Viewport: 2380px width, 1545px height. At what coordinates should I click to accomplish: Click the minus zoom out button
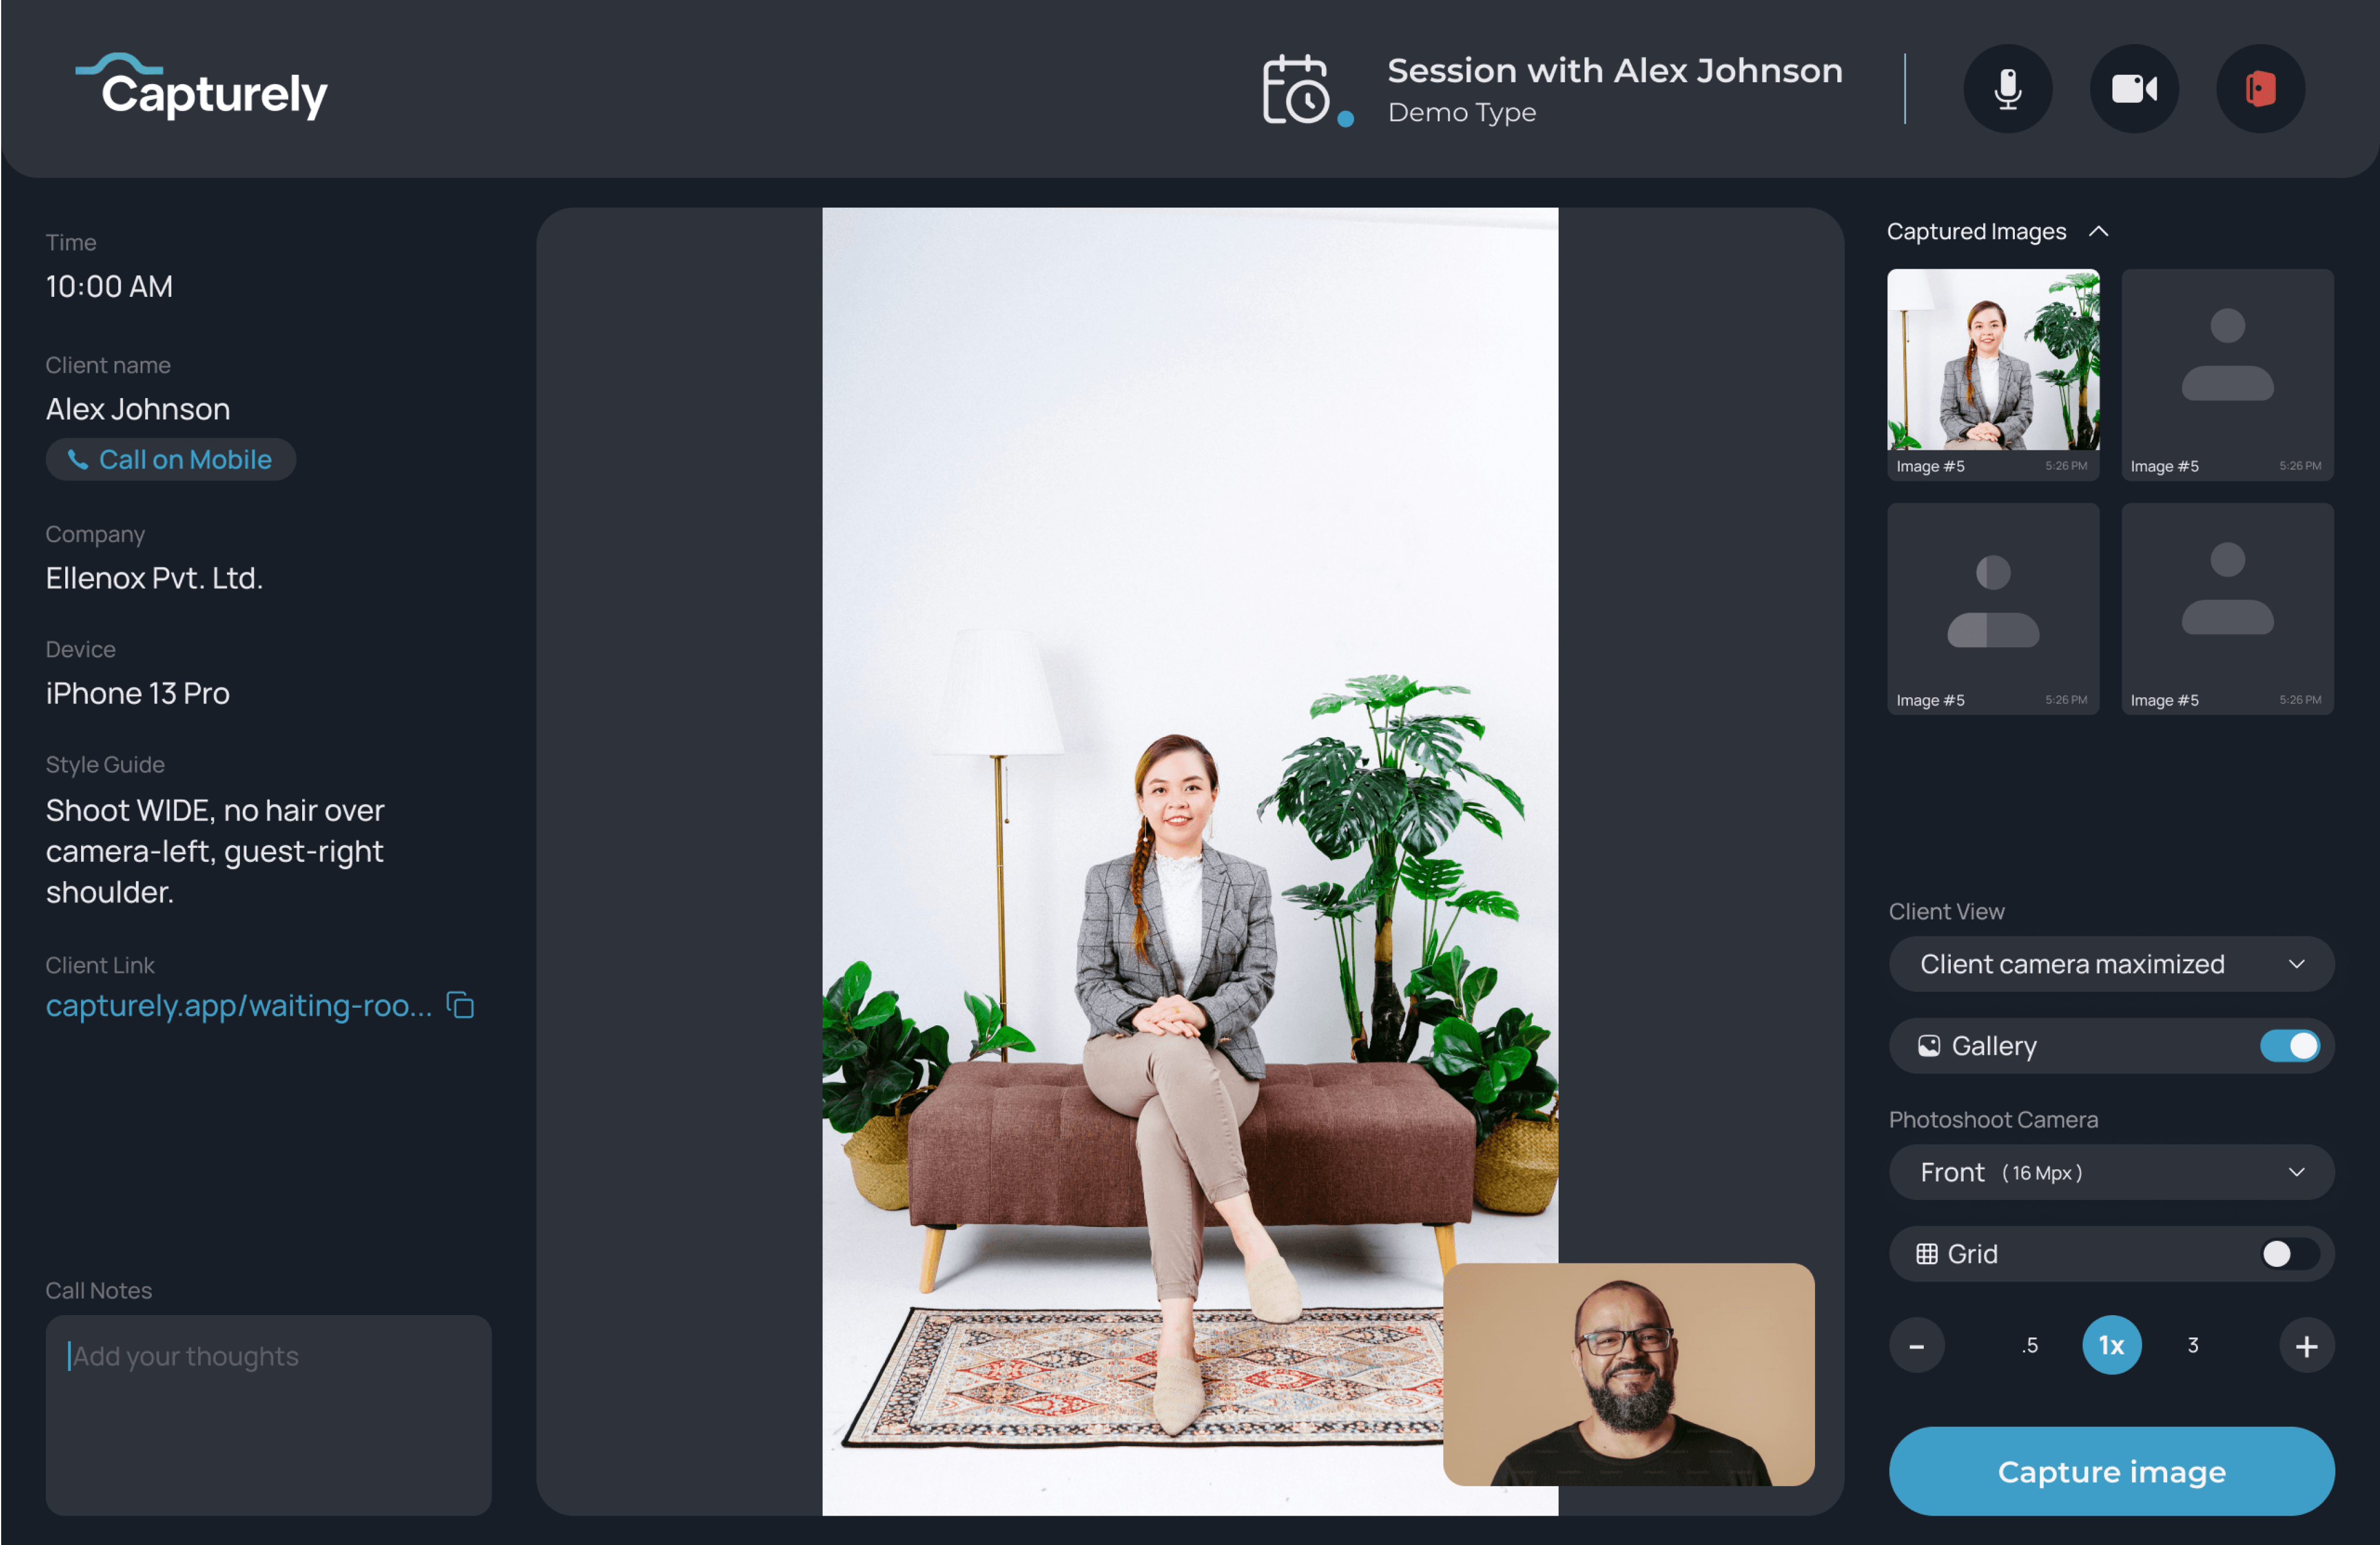pyautogui.click(x=1916, y=1346)
